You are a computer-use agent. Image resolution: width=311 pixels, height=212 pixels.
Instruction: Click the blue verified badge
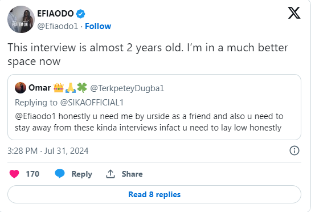coord(80,14)
